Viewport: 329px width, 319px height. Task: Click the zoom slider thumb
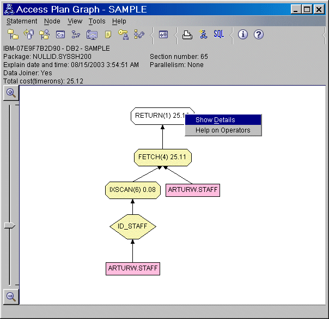point(10,225)
